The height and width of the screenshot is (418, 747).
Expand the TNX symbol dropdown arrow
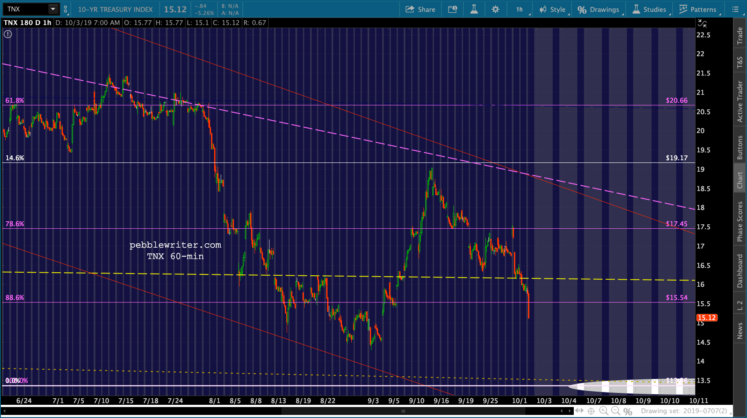pyautogui.click(x=53, y=9)
